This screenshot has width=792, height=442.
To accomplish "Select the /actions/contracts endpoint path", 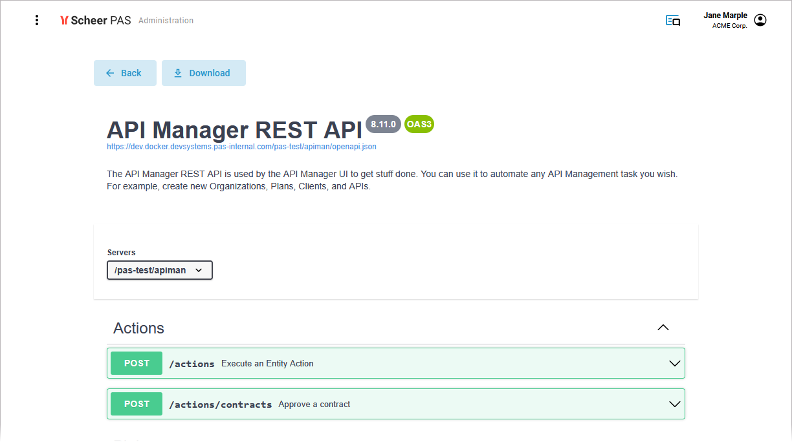I will tap(220, 405).
